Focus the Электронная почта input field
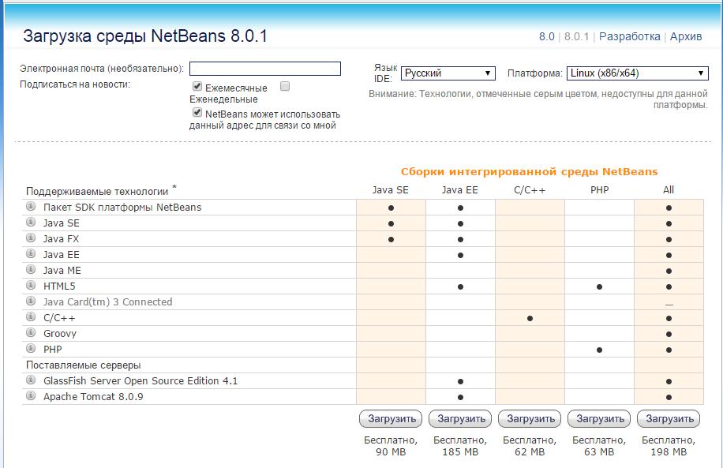This screenshot has width=723, height=468. (x=265, y=69)
